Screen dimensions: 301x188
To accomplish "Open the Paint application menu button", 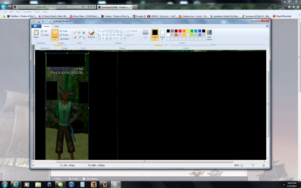I will pyautogui.click(x=36, y=26).
